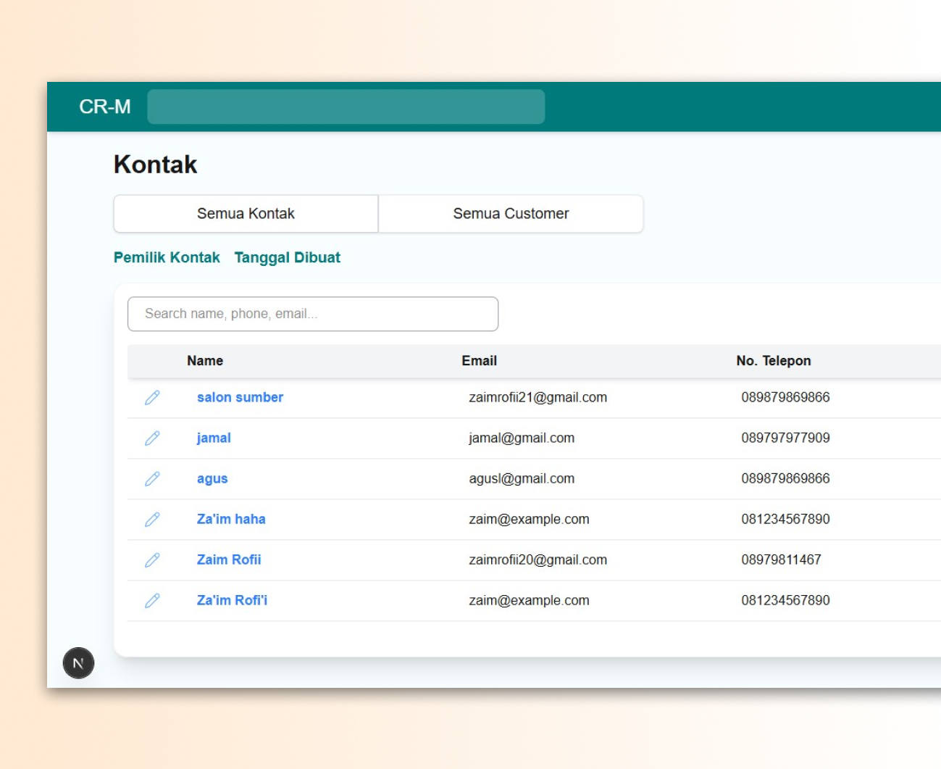Open the jamal contact details link
This screenshot has height=769, width=941.
[x=214, y=438]
